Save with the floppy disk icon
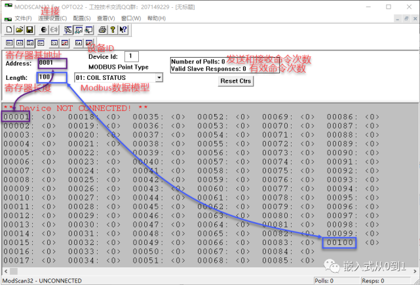The image size is (420, 285). coord(29,29)
